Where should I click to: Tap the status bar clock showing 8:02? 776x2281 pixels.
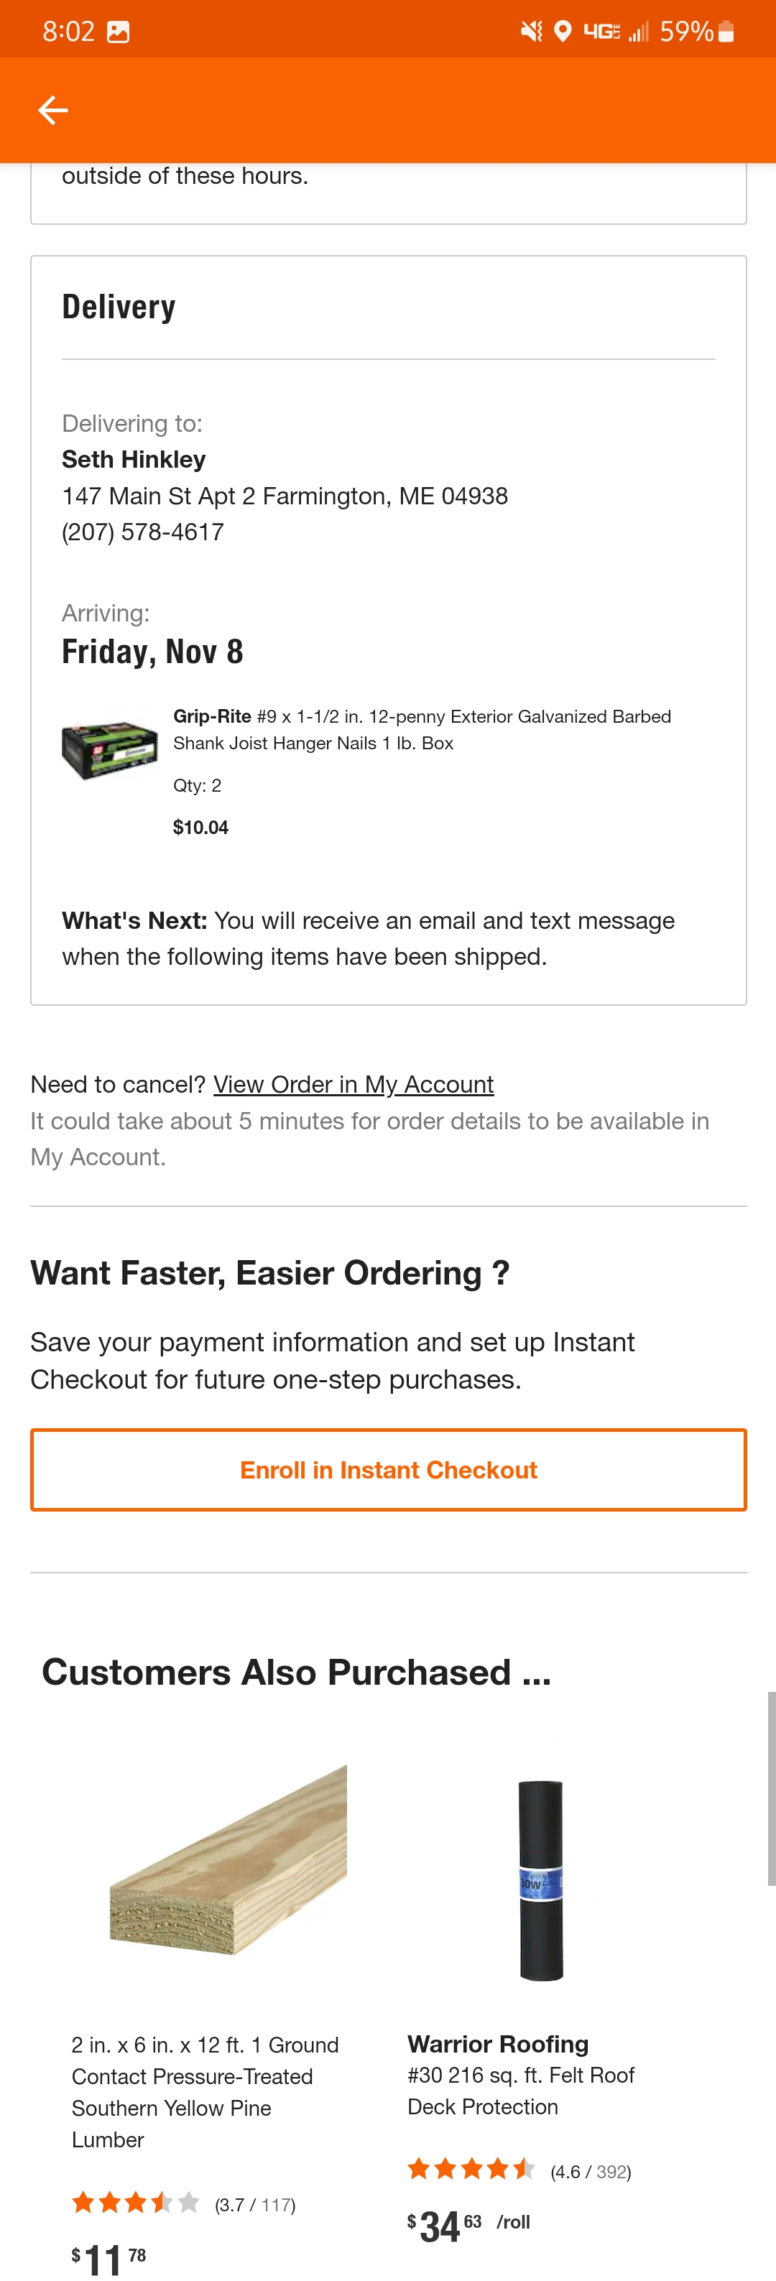[x=68, y=32]
